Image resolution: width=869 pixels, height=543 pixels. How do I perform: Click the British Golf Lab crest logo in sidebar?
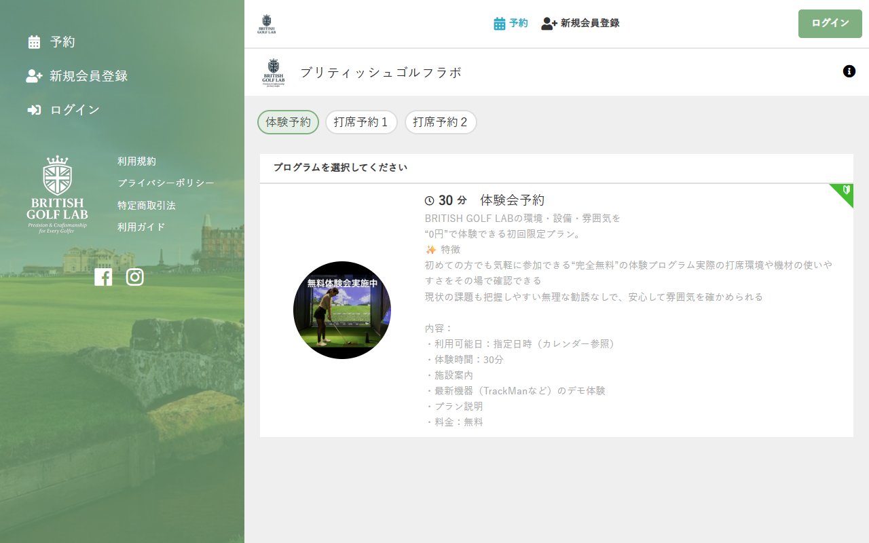pos(57,194)
